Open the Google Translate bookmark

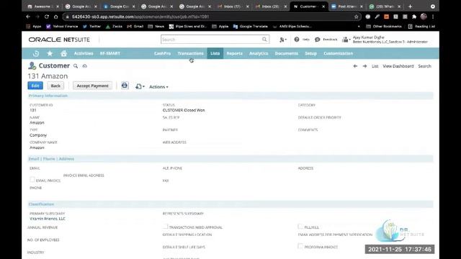pyautogui.click(x=251, y=27)
